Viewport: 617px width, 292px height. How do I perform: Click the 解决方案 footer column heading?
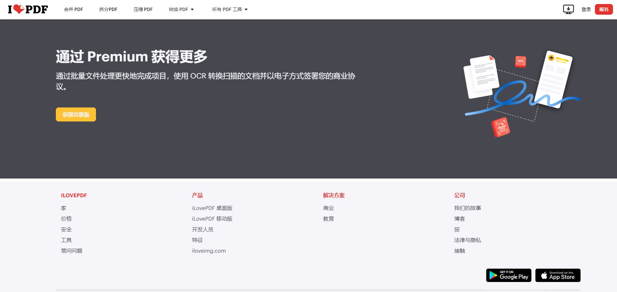point(334,195)
